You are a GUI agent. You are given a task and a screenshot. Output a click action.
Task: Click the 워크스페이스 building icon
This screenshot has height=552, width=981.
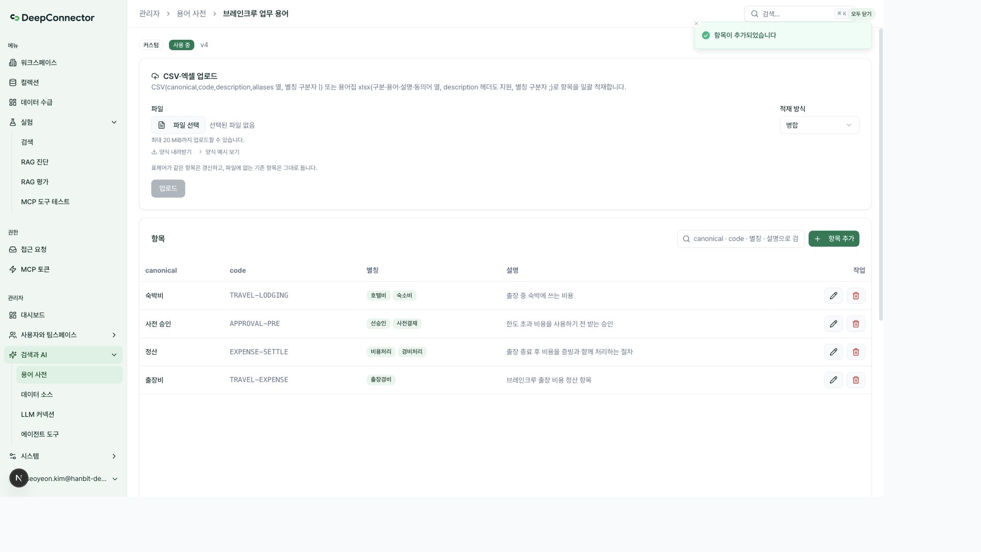click(x=13, y=63)
